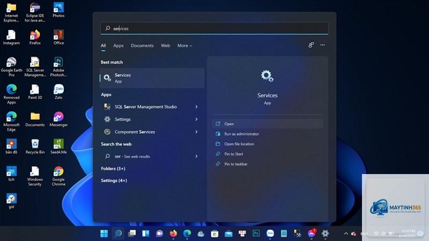Select the Messenger desktop icon
Viewport: 429px width, 241px height.
(x=58, y=119)
